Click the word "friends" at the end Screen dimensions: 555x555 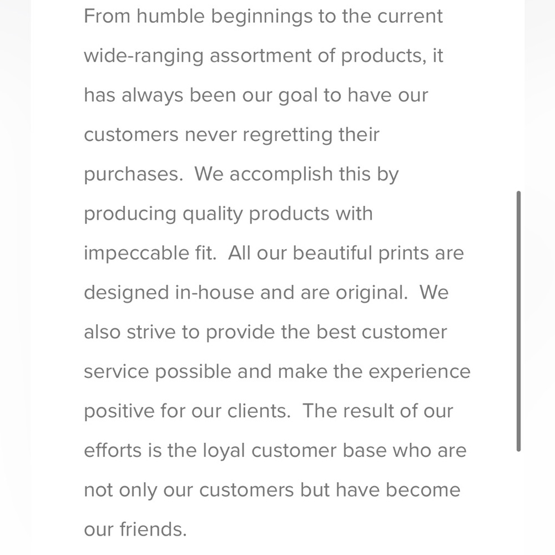pos(152,529)
